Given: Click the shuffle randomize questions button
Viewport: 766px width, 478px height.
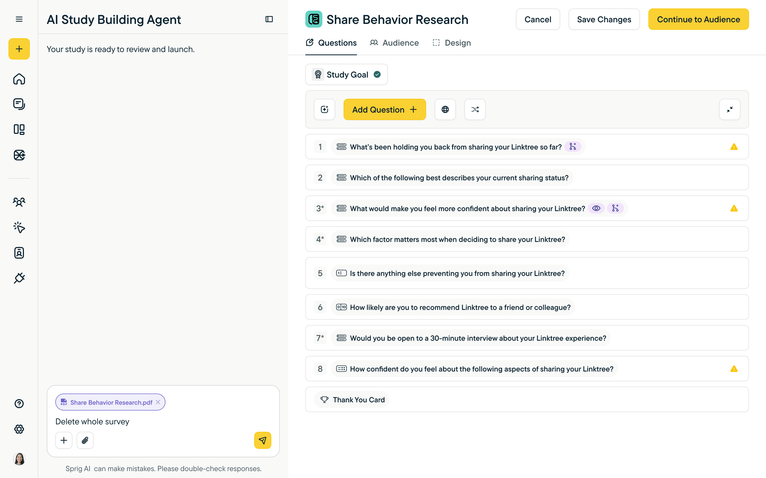Looking at the screenshot, I should [475, 109].
